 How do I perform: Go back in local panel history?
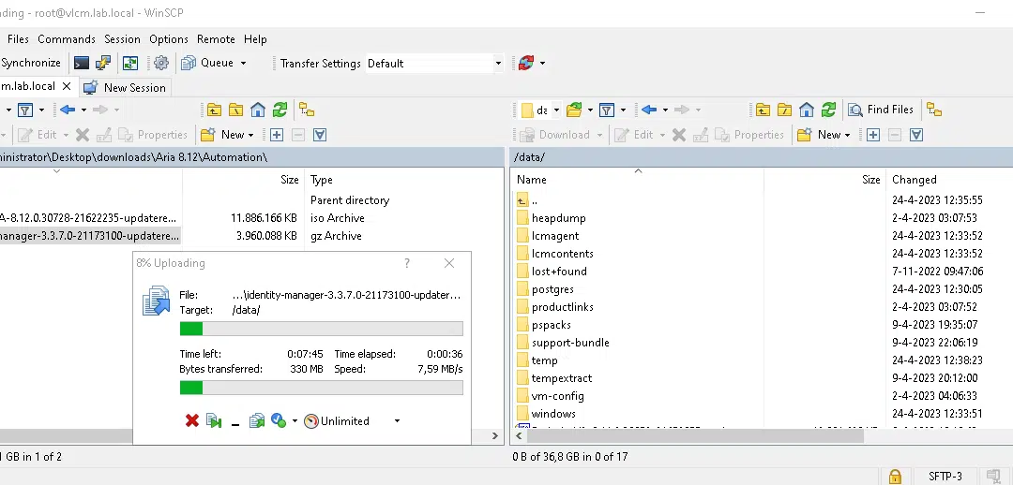tap(68, 110)
